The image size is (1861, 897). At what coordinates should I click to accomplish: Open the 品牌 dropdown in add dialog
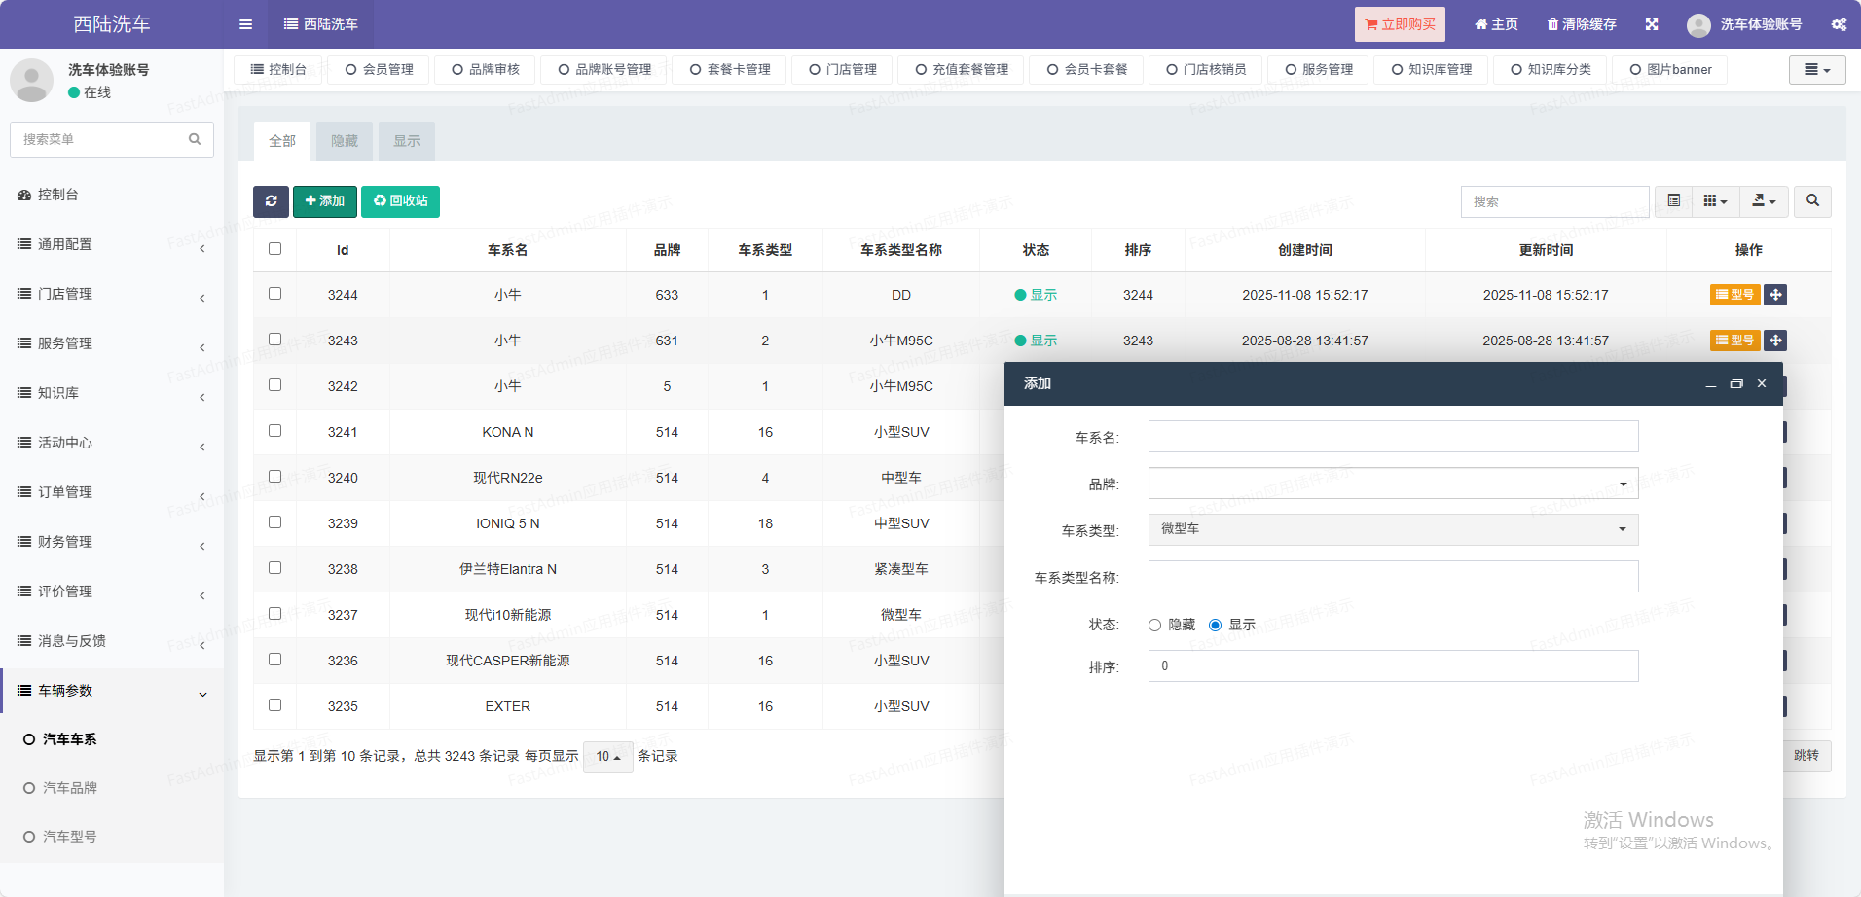pyautogui.click(x=1393, y=484)
